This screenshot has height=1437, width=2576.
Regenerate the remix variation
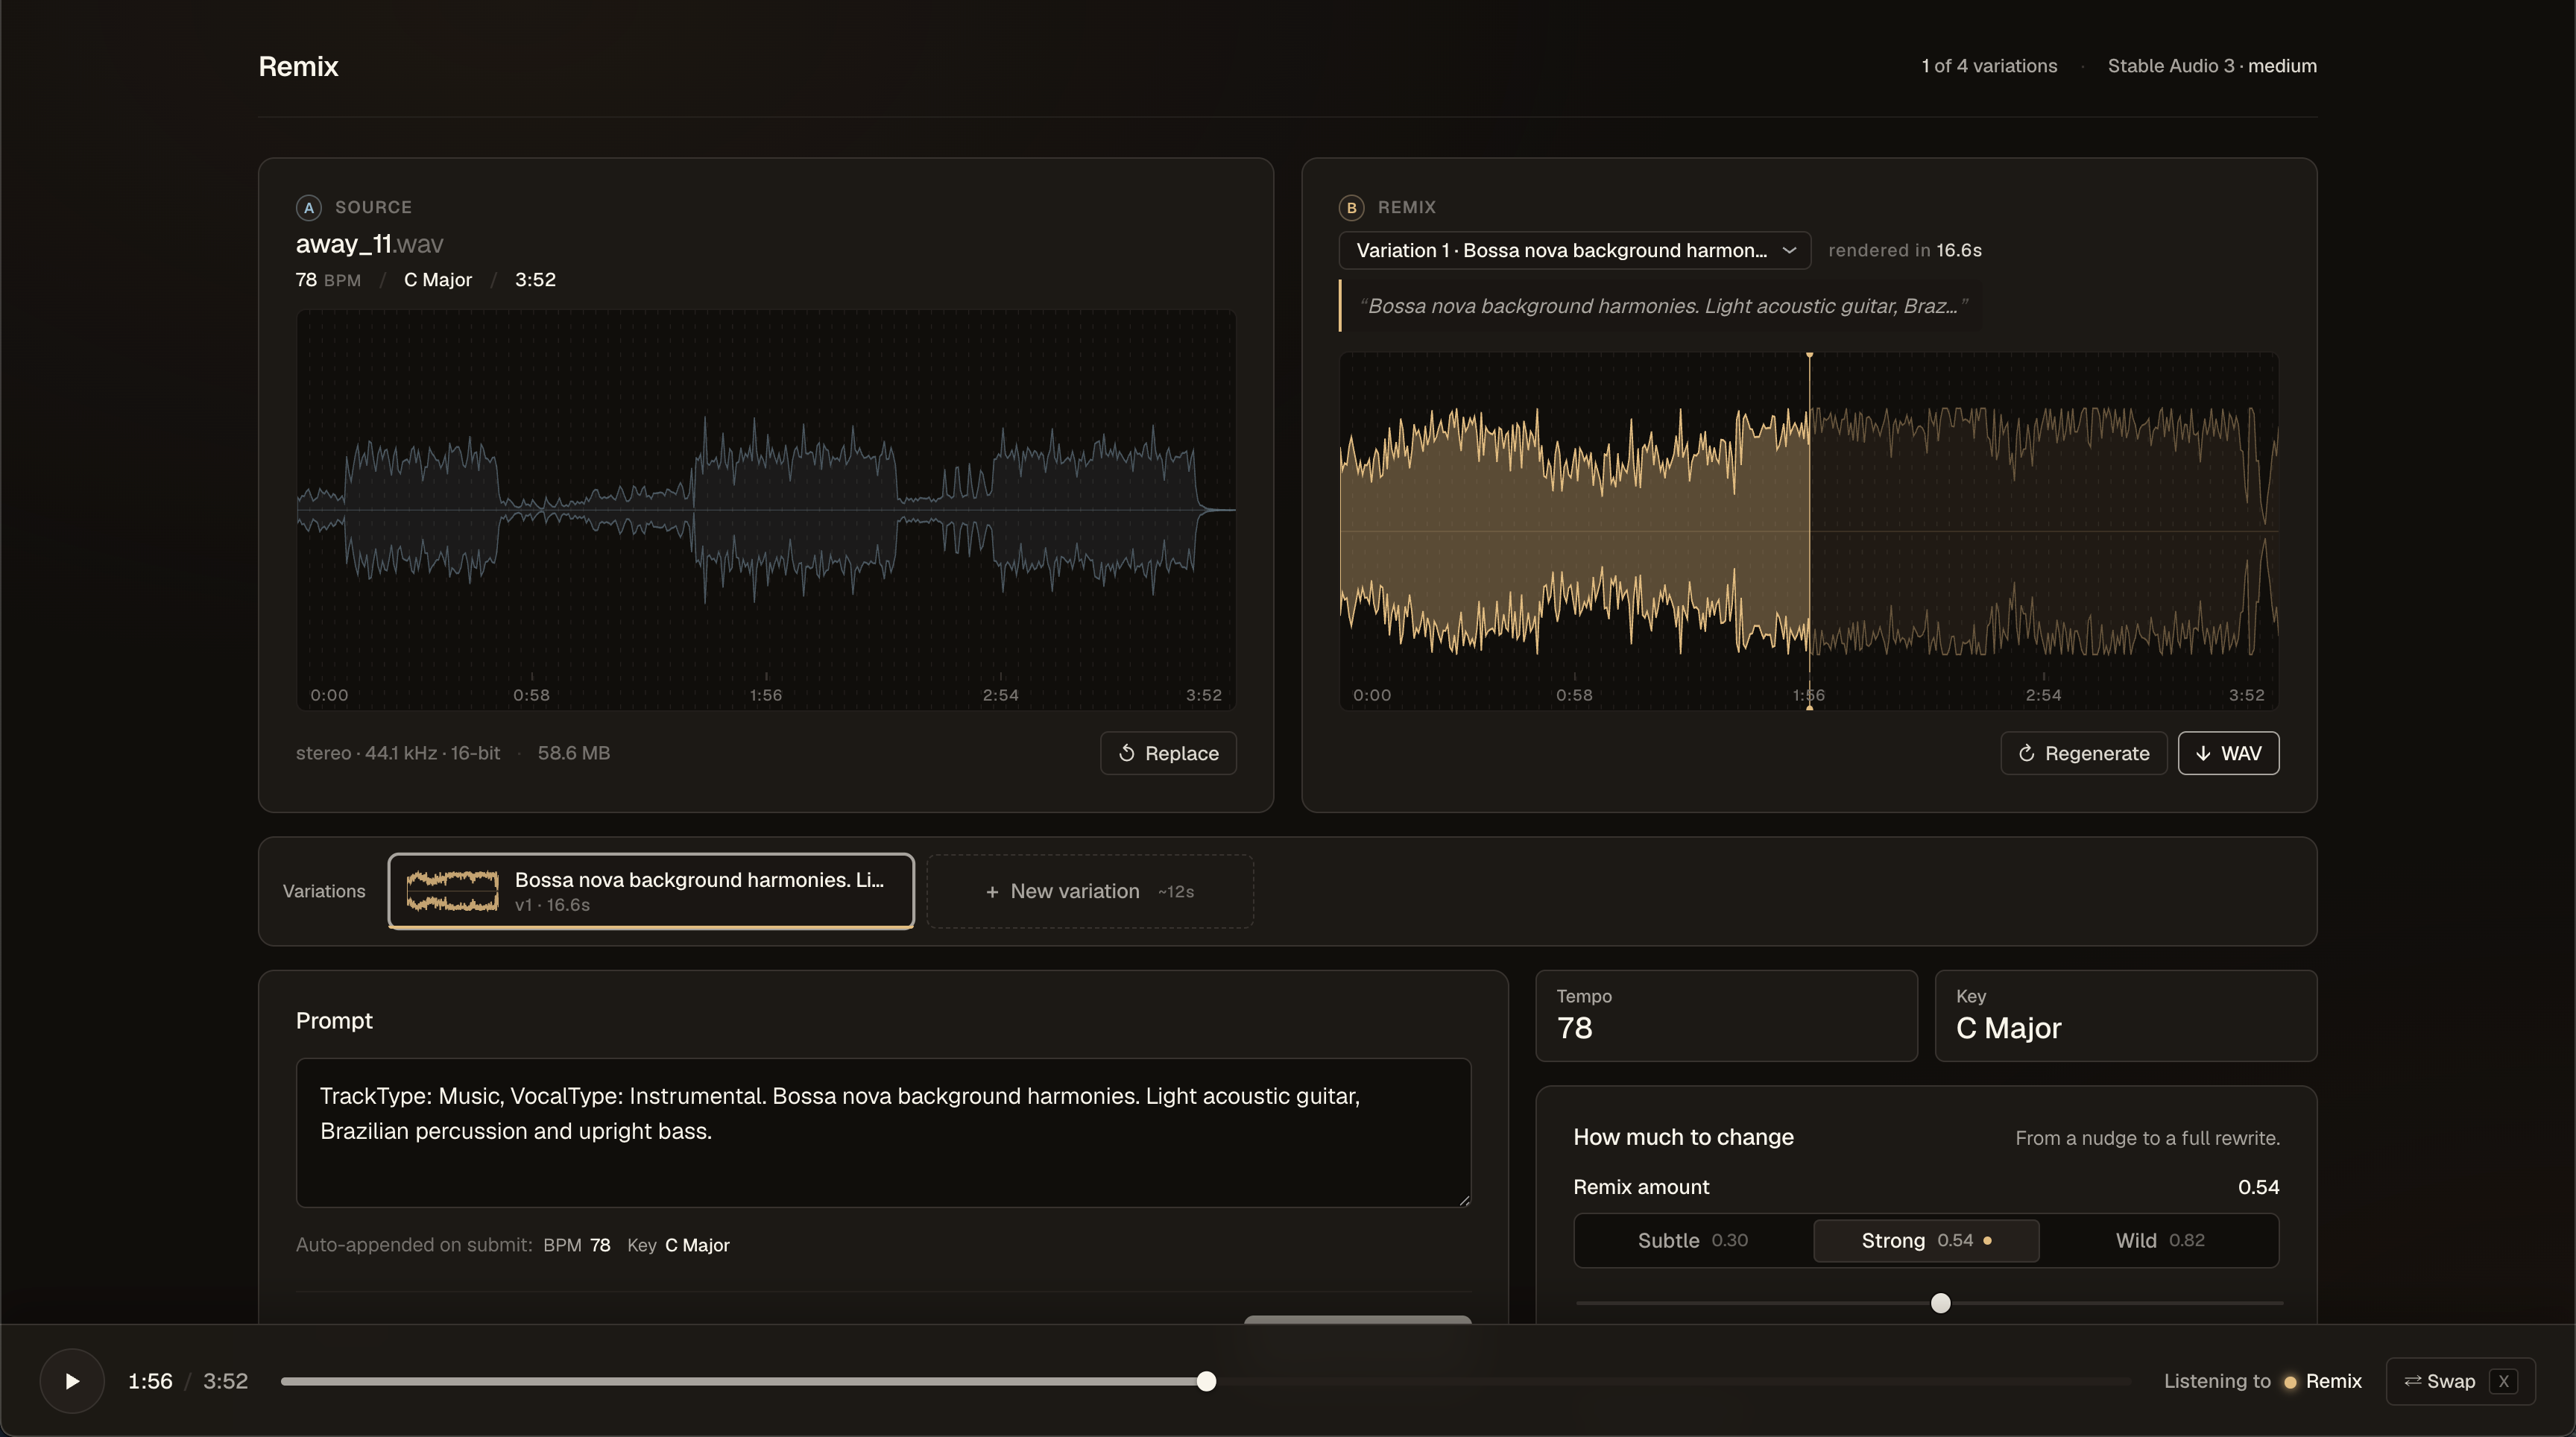point(2083,753)
